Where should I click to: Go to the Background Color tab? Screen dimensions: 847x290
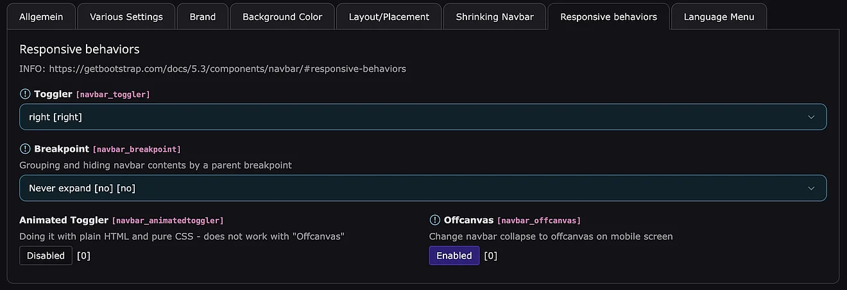[282, 17]
